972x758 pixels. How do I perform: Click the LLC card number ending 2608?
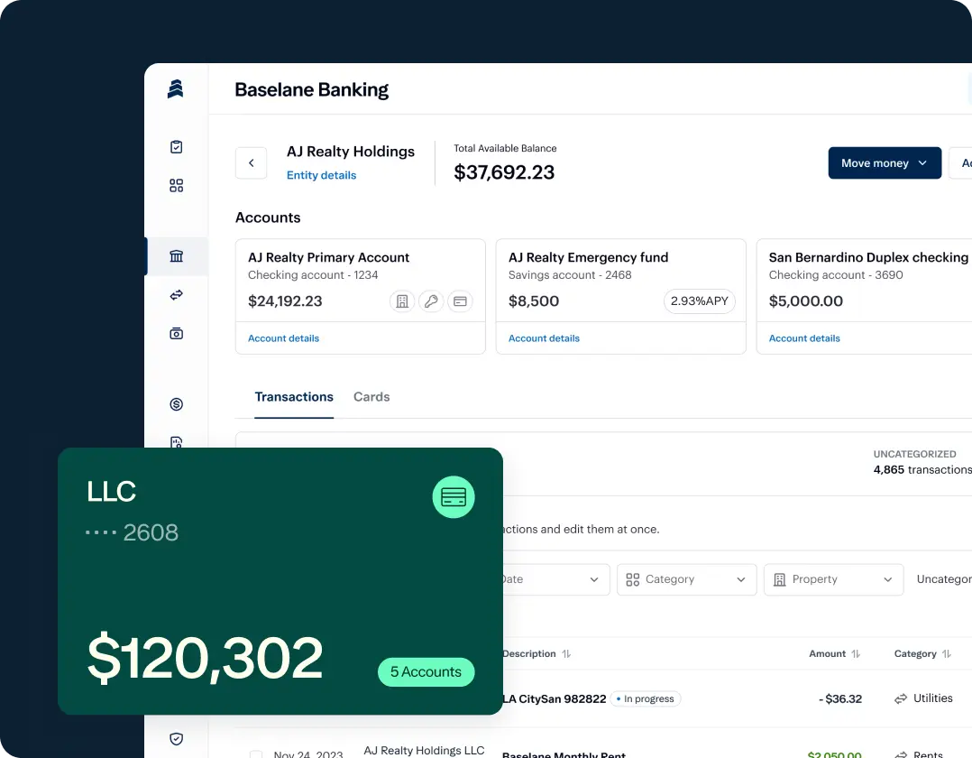[132, 532]
